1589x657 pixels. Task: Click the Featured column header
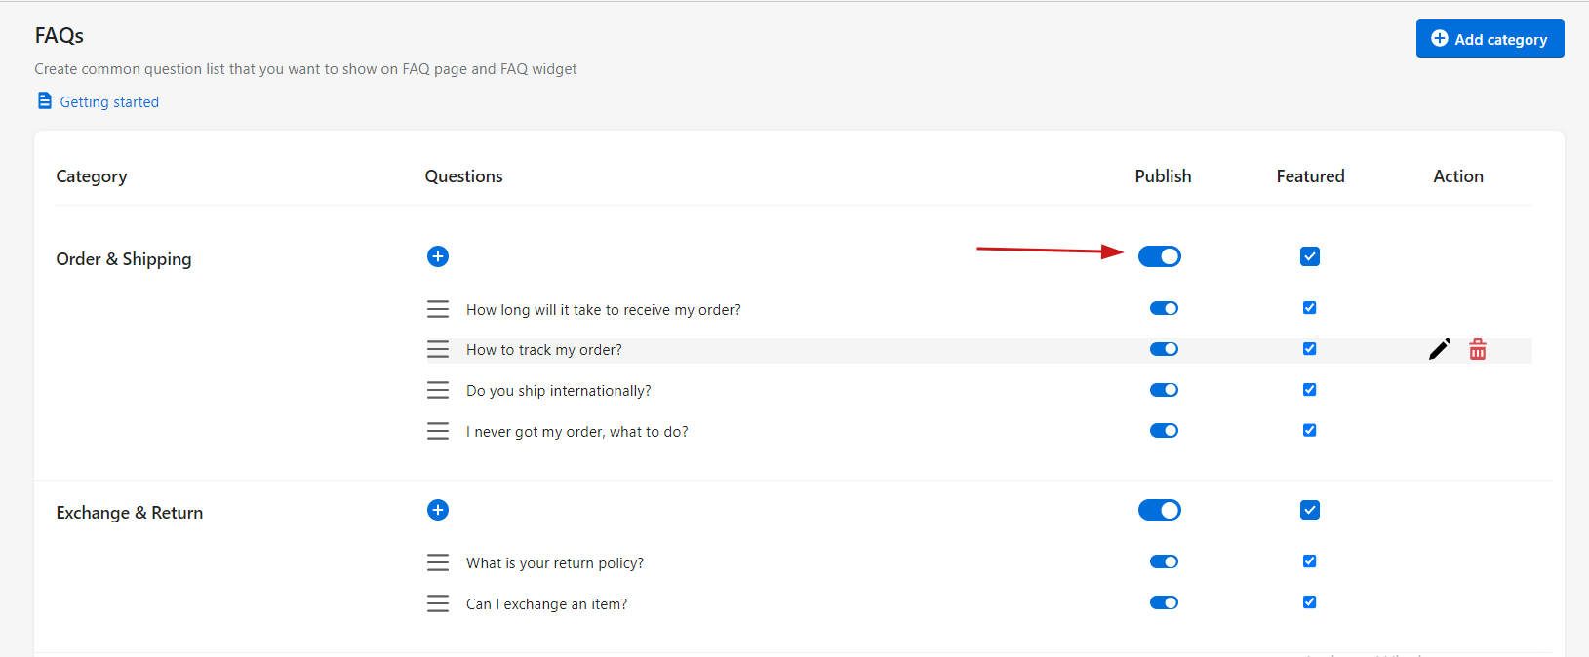(1310, 176)
